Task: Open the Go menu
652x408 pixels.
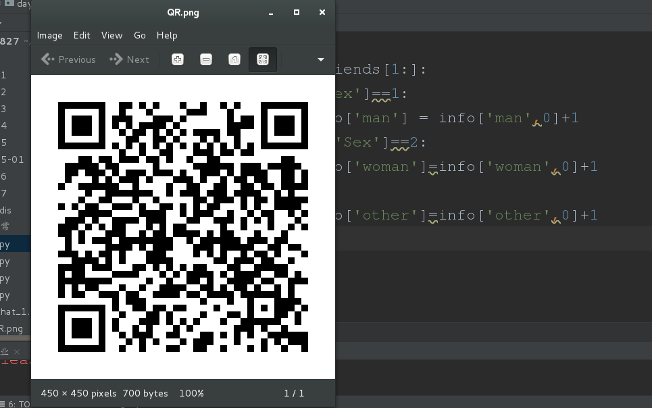Action: coord(139,35)
